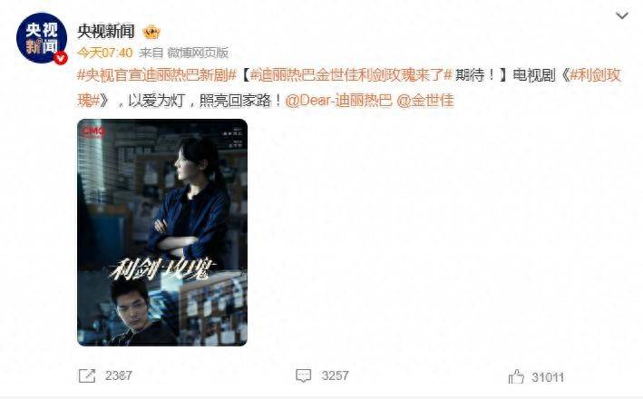
Task: Click the 微博网页版 source link
Action: tap(198, 53)
